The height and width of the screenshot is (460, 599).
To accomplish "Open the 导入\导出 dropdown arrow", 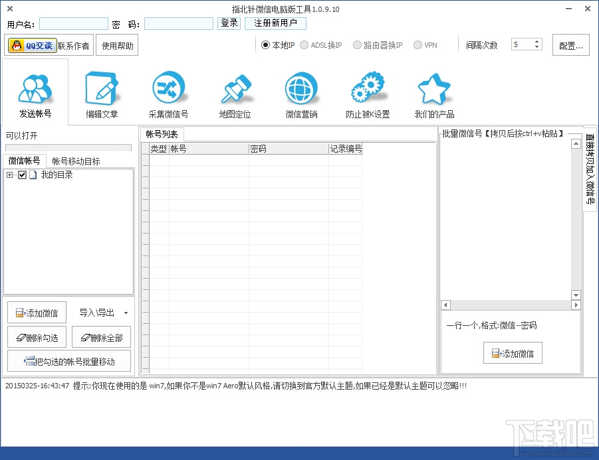I will 126,313.
